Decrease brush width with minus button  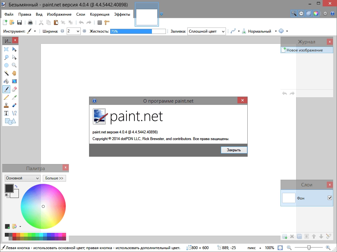(62, 31)
